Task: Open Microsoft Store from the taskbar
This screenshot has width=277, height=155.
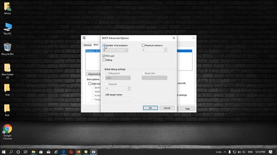Action: [41, 152]
